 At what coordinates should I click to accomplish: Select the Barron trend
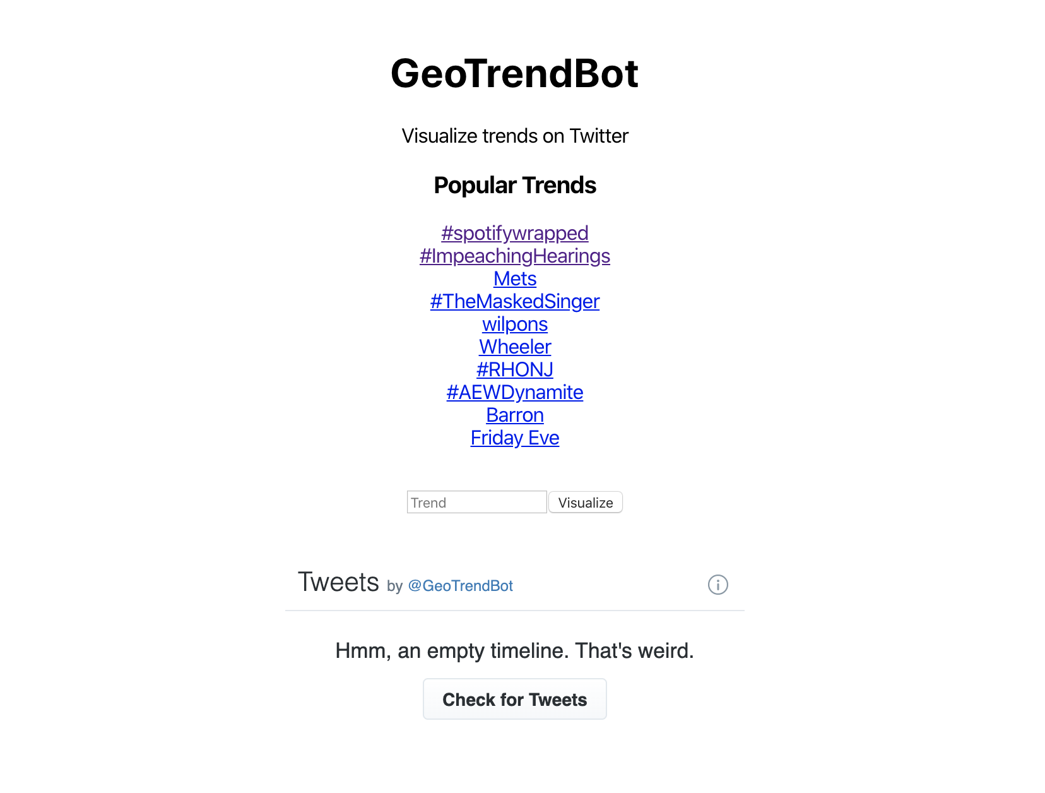pyautogui.click(x=514, y=415)
